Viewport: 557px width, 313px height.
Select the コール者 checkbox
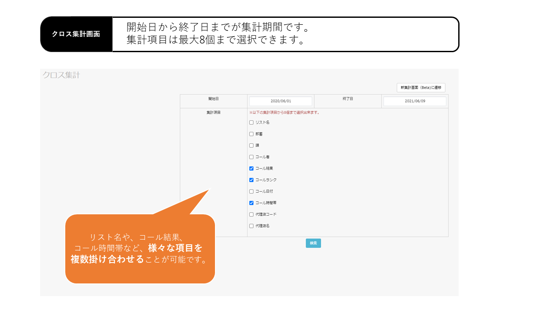click(252, 157)
